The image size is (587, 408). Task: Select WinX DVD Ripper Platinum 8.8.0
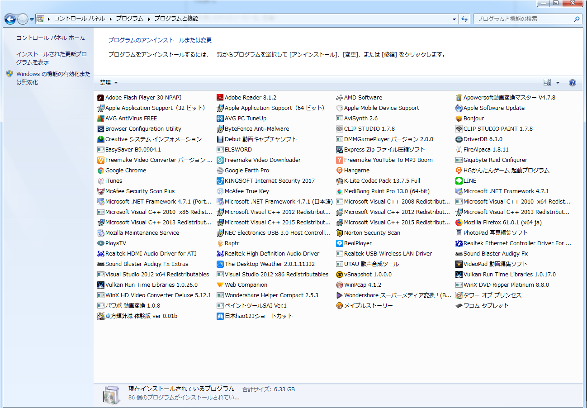[x=503, y=285]
